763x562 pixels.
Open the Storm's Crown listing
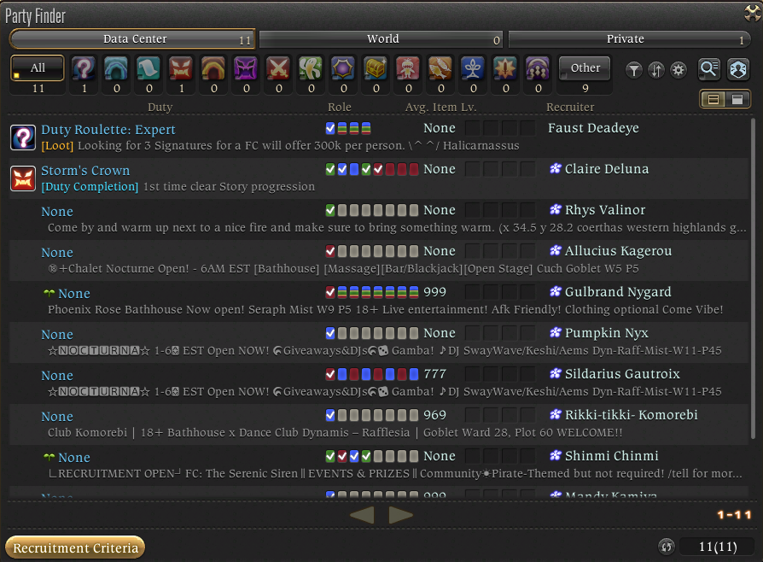(x=379, y=179)
